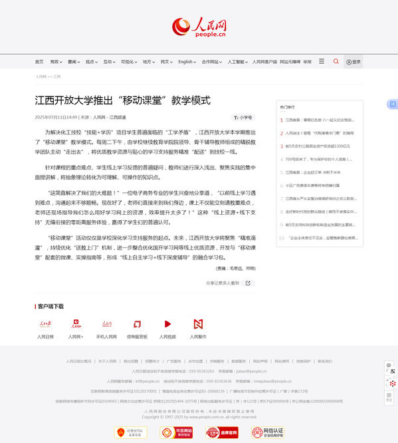Expand the English dropdown menu
Viewport: 398px width, 443px height.
point(187,62)
